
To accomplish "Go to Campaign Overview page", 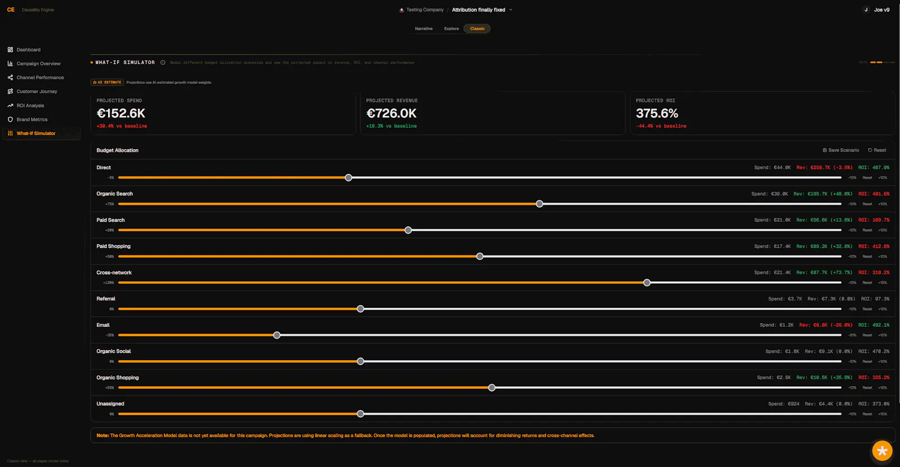I will (38, 64).
